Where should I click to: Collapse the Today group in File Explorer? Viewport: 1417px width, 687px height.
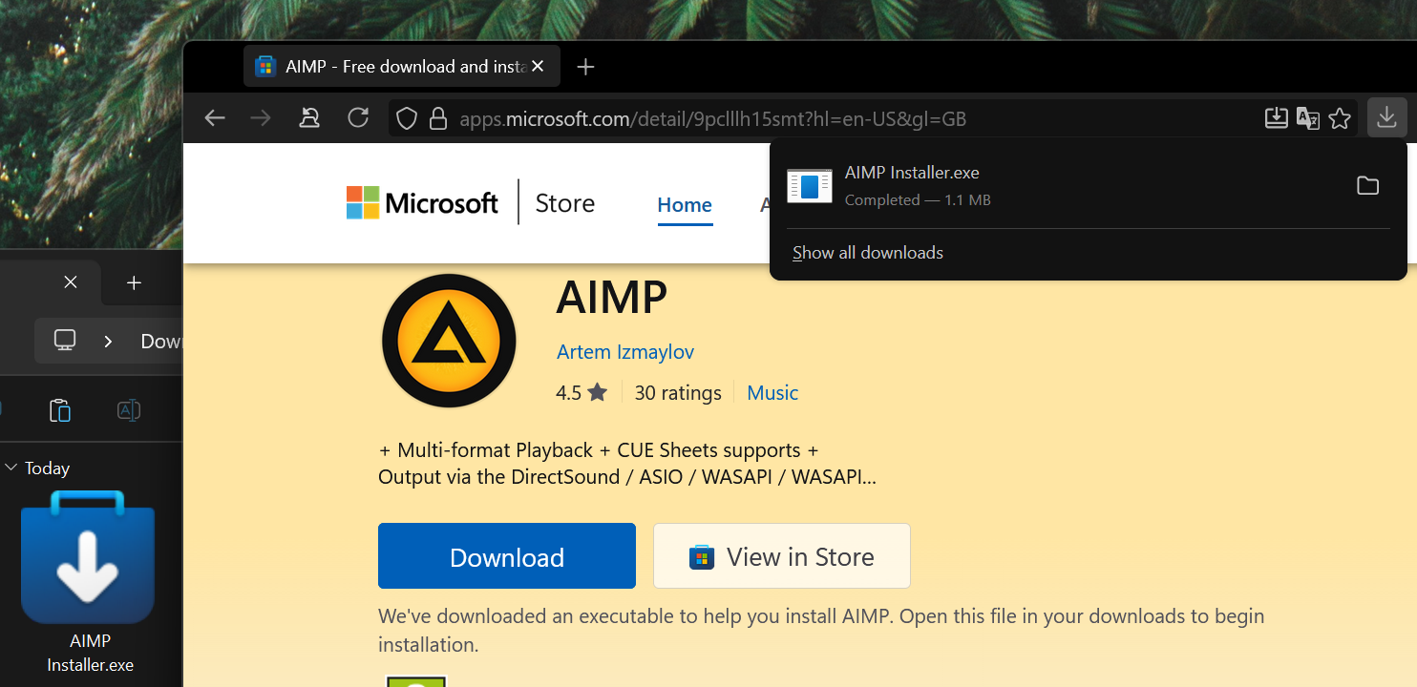pyautogui.click(x=11, y=468)
